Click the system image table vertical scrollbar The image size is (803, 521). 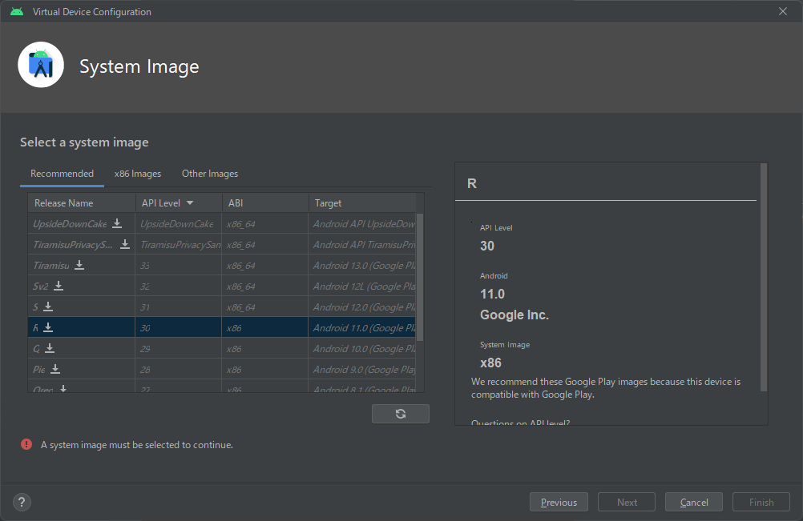click(x=420, y=276)
